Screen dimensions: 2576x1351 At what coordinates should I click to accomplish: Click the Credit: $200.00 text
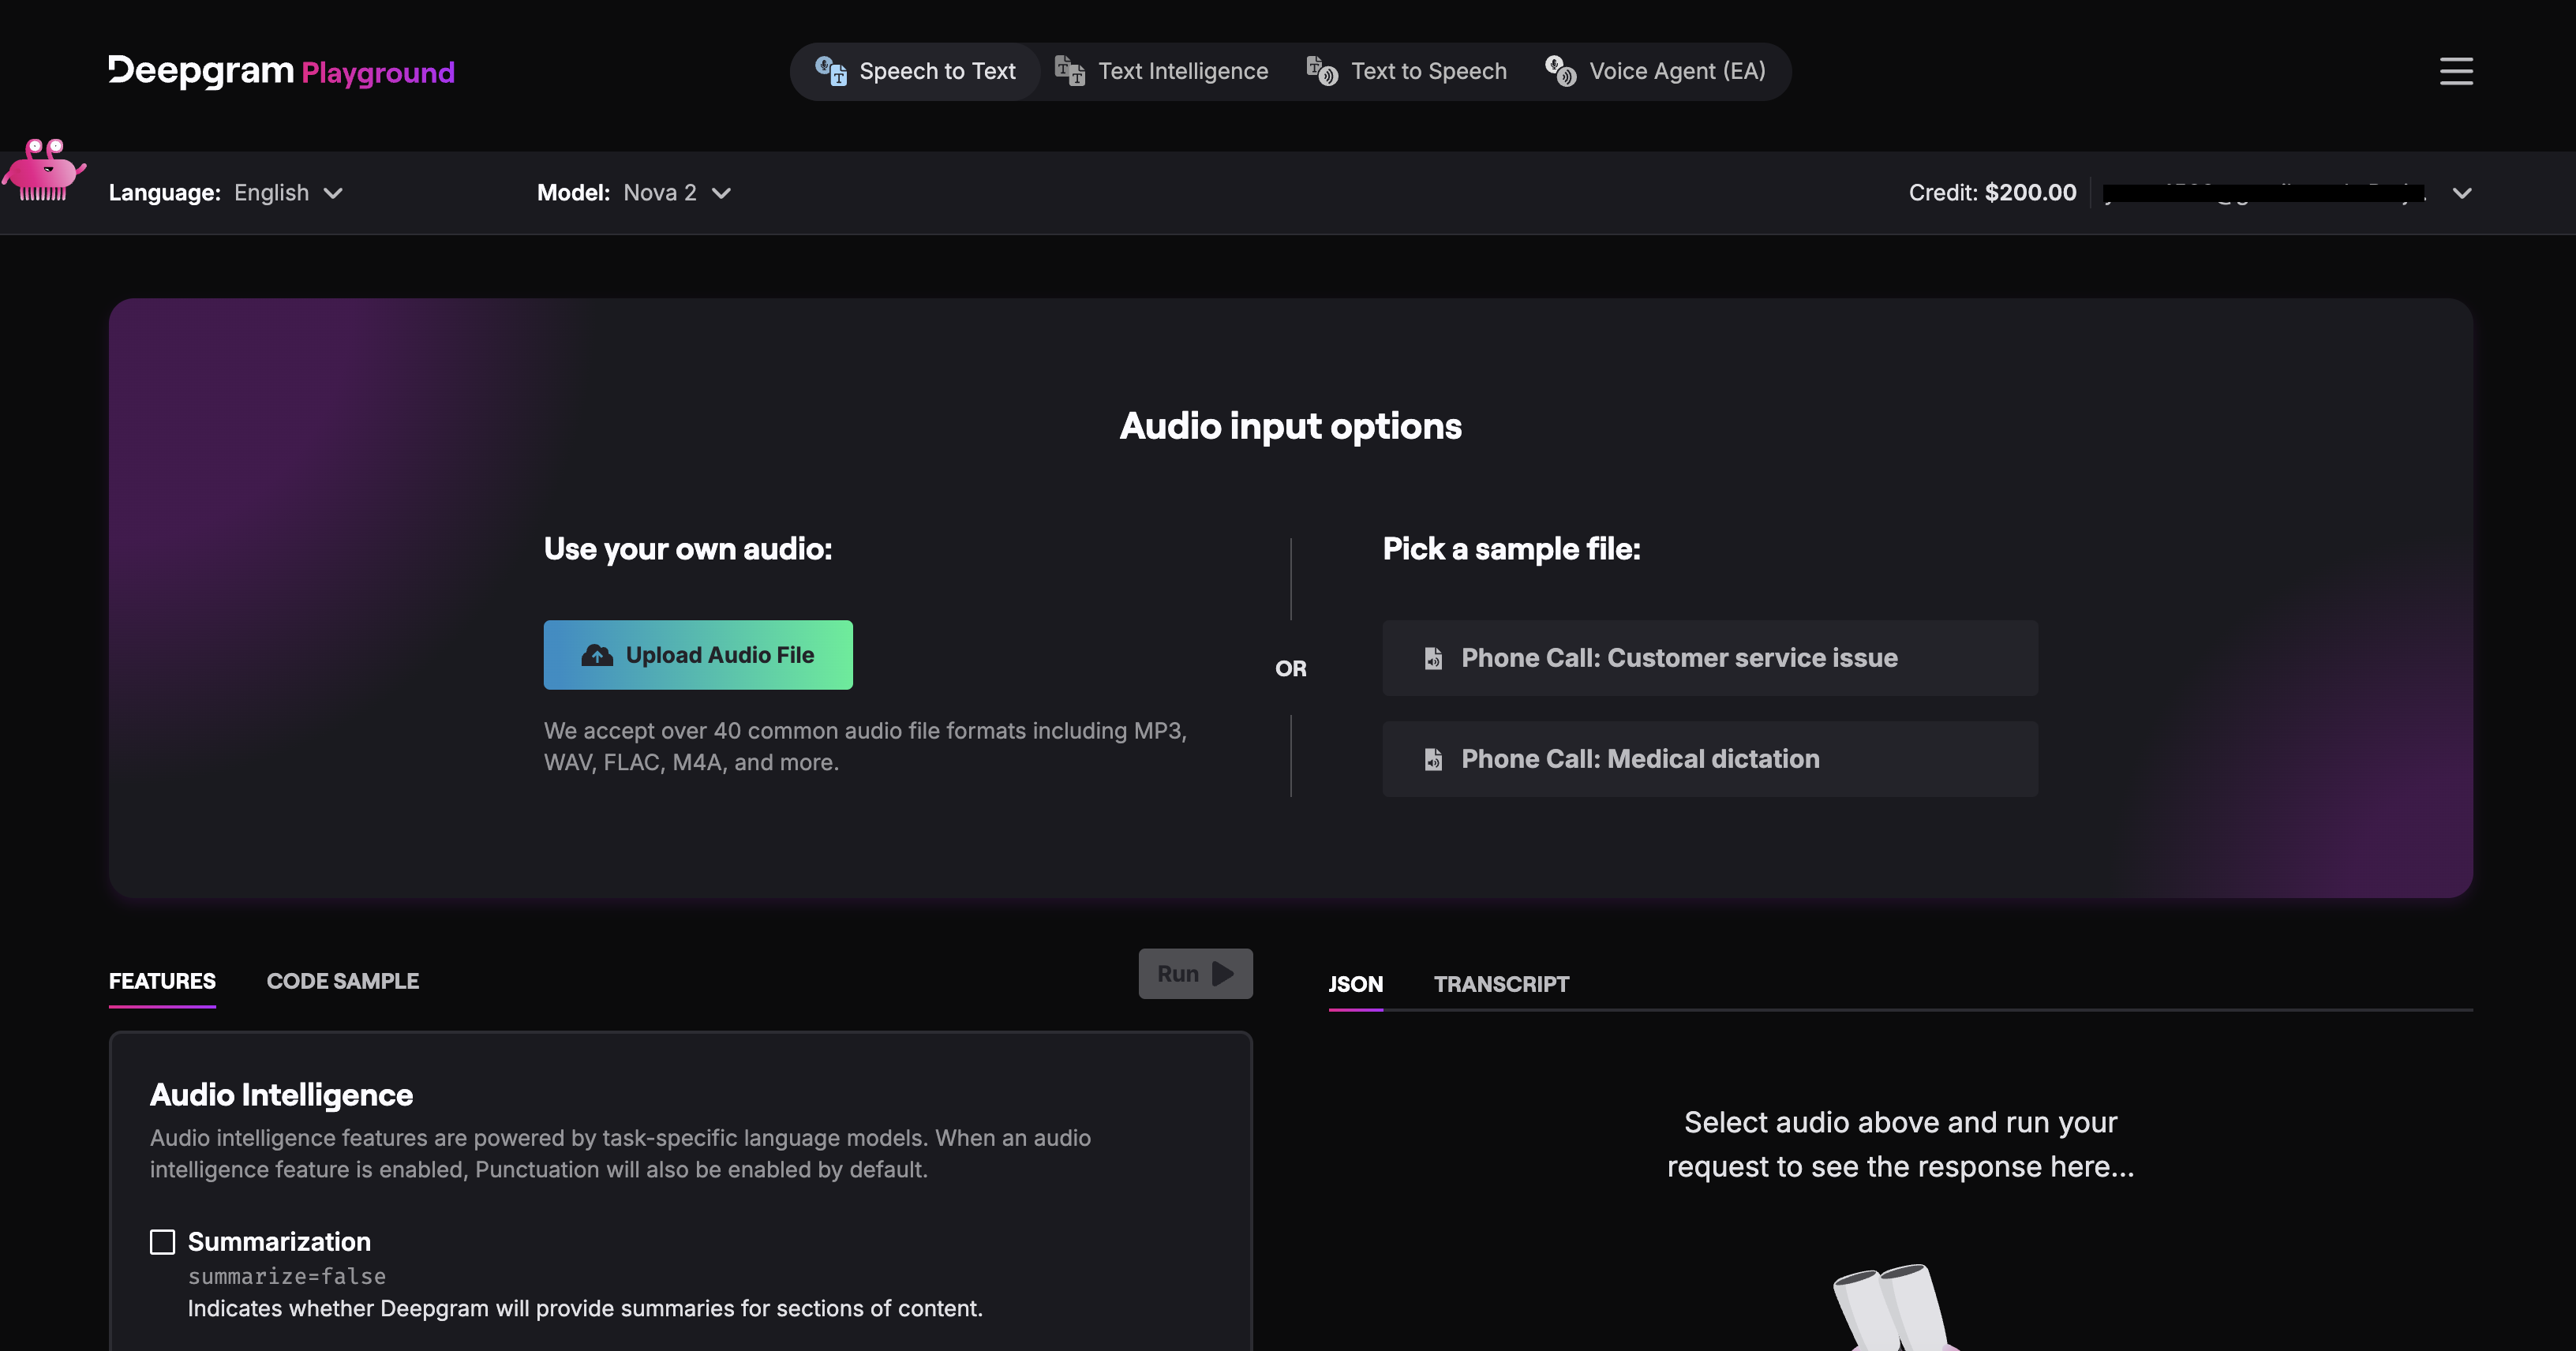1992,193
